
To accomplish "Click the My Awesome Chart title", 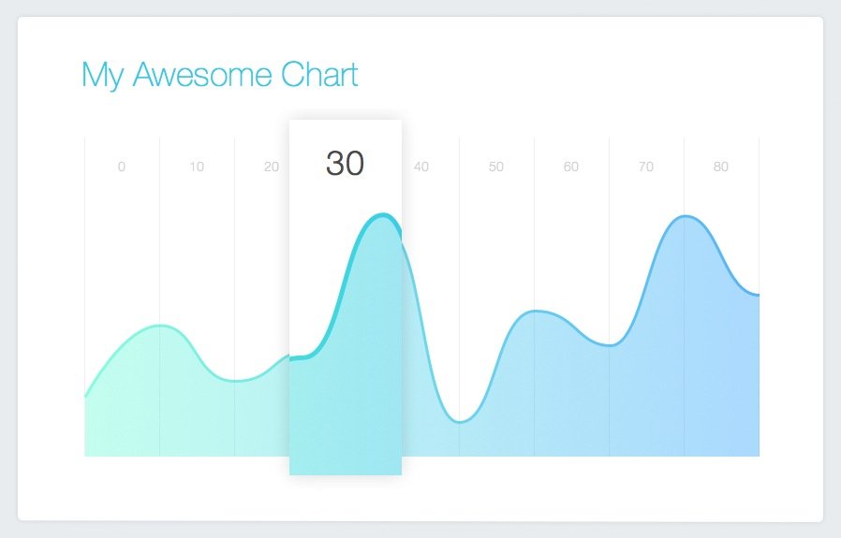I will tap(219, 76).
